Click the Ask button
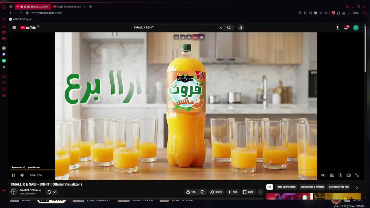Screen dimensions: 370x208 232,192
